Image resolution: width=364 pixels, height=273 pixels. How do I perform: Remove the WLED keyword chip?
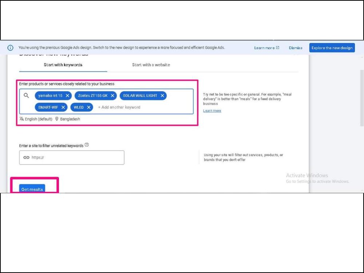click(89, 107)
